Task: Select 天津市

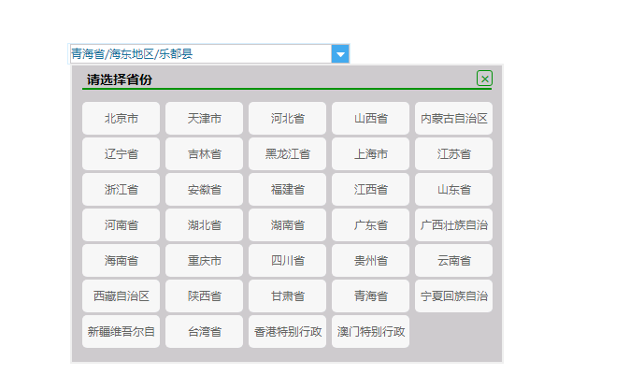Action: coord(204,119)
